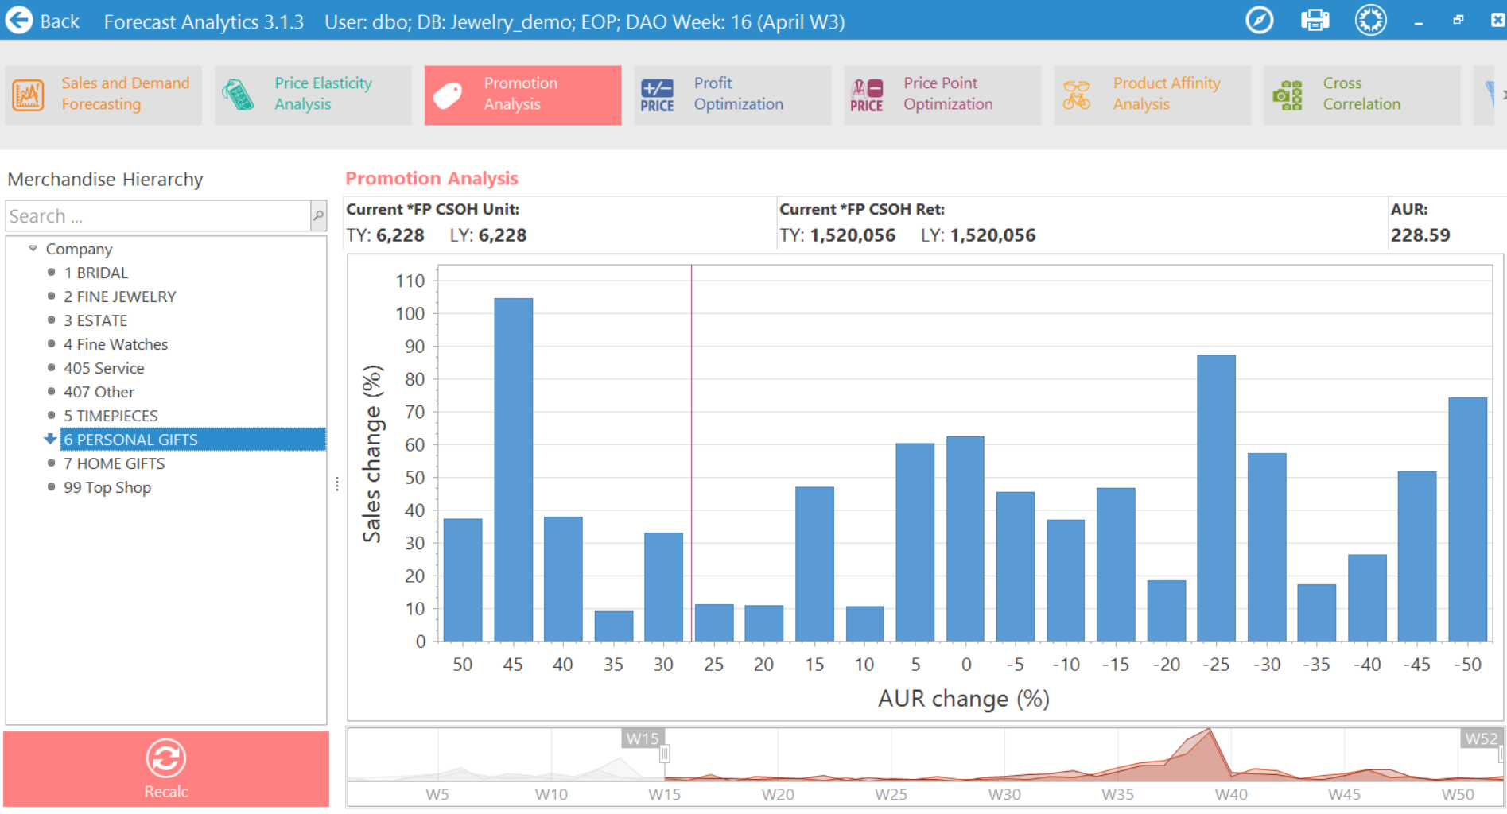Expand the 6 PERSONAL GIFTS arrow

tap(50, 439)
